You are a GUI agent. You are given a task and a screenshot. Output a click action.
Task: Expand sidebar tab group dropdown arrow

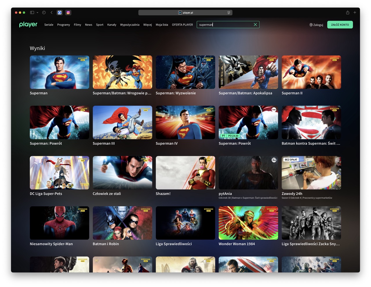click(37, 12)
